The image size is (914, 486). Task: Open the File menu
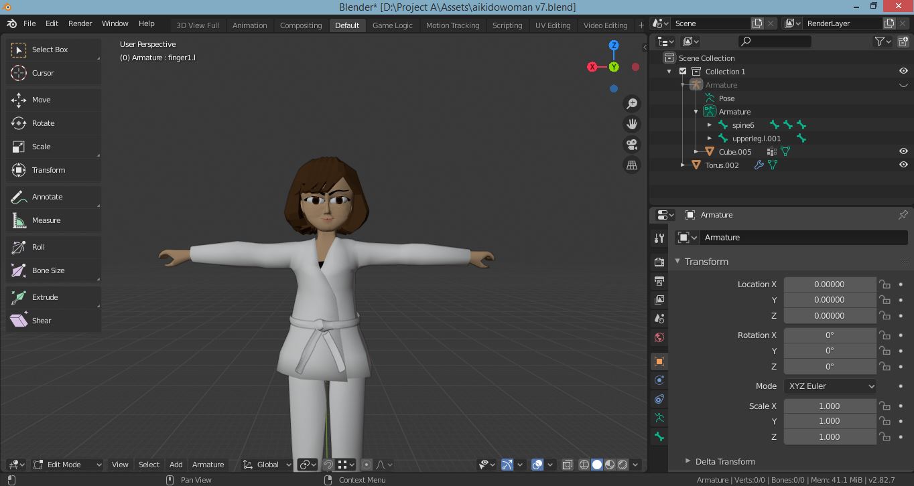tap(29, 23)
